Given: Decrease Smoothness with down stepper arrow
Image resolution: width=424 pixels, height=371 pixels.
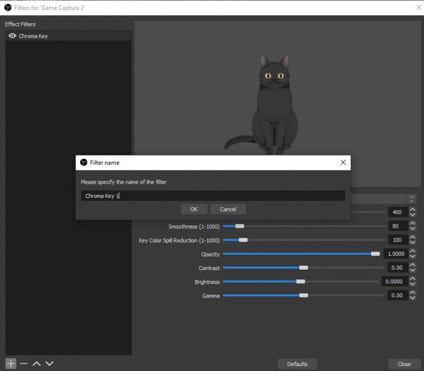Looking at the screenshot, I should tap(412, 228).
